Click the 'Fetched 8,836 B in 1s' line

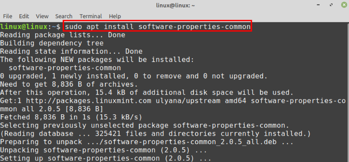tap(71, 117)
